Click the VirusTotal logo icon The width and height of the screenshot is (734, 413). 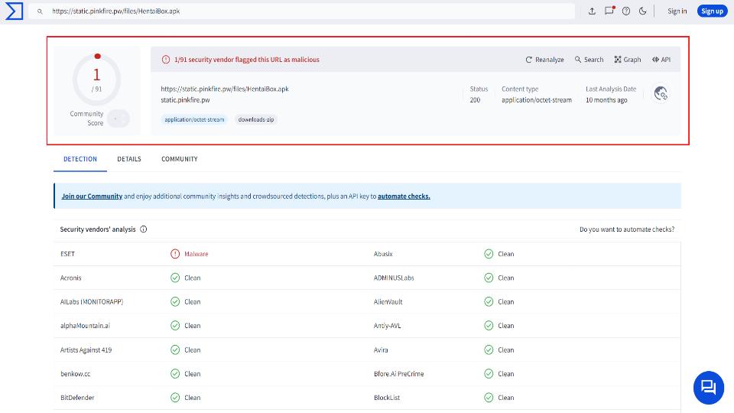click(x=14, y=11)
